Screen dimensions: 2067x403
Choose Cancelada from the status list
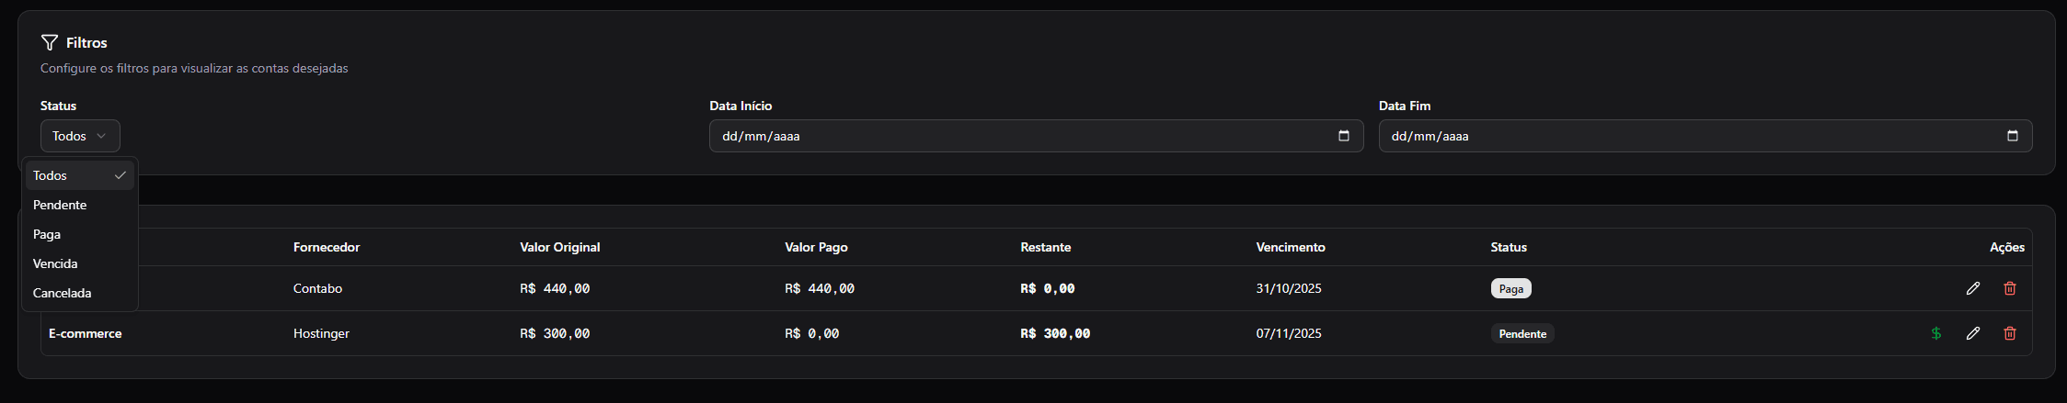79,293
